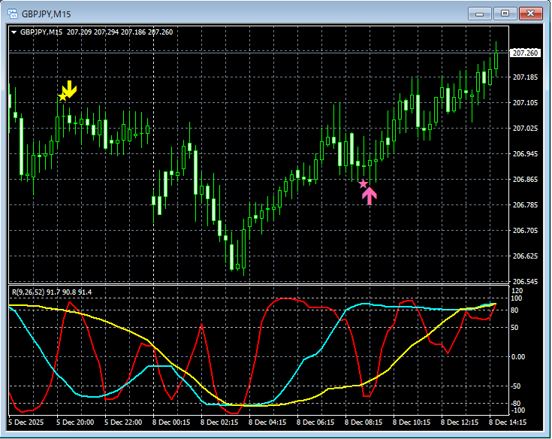Viewport: 552px width, 439px height.
Task: Click the 206.545 price scale label
Action: 525,282
